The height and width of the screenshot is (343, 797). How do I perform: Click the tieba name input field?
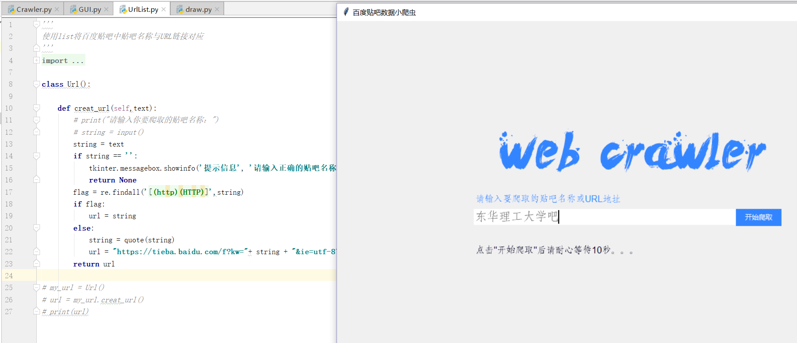(604, 217)
